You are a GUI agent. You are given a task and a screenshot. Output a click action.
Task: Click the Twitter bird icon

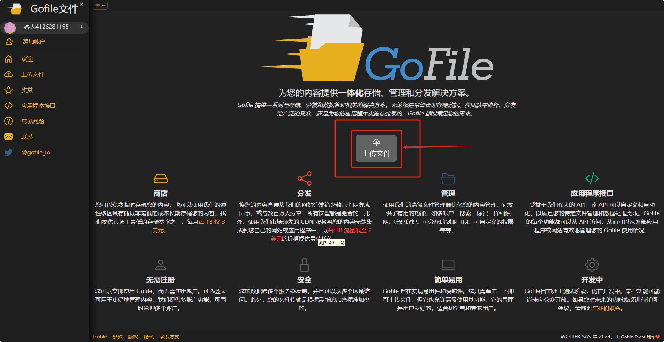point(9,153)
